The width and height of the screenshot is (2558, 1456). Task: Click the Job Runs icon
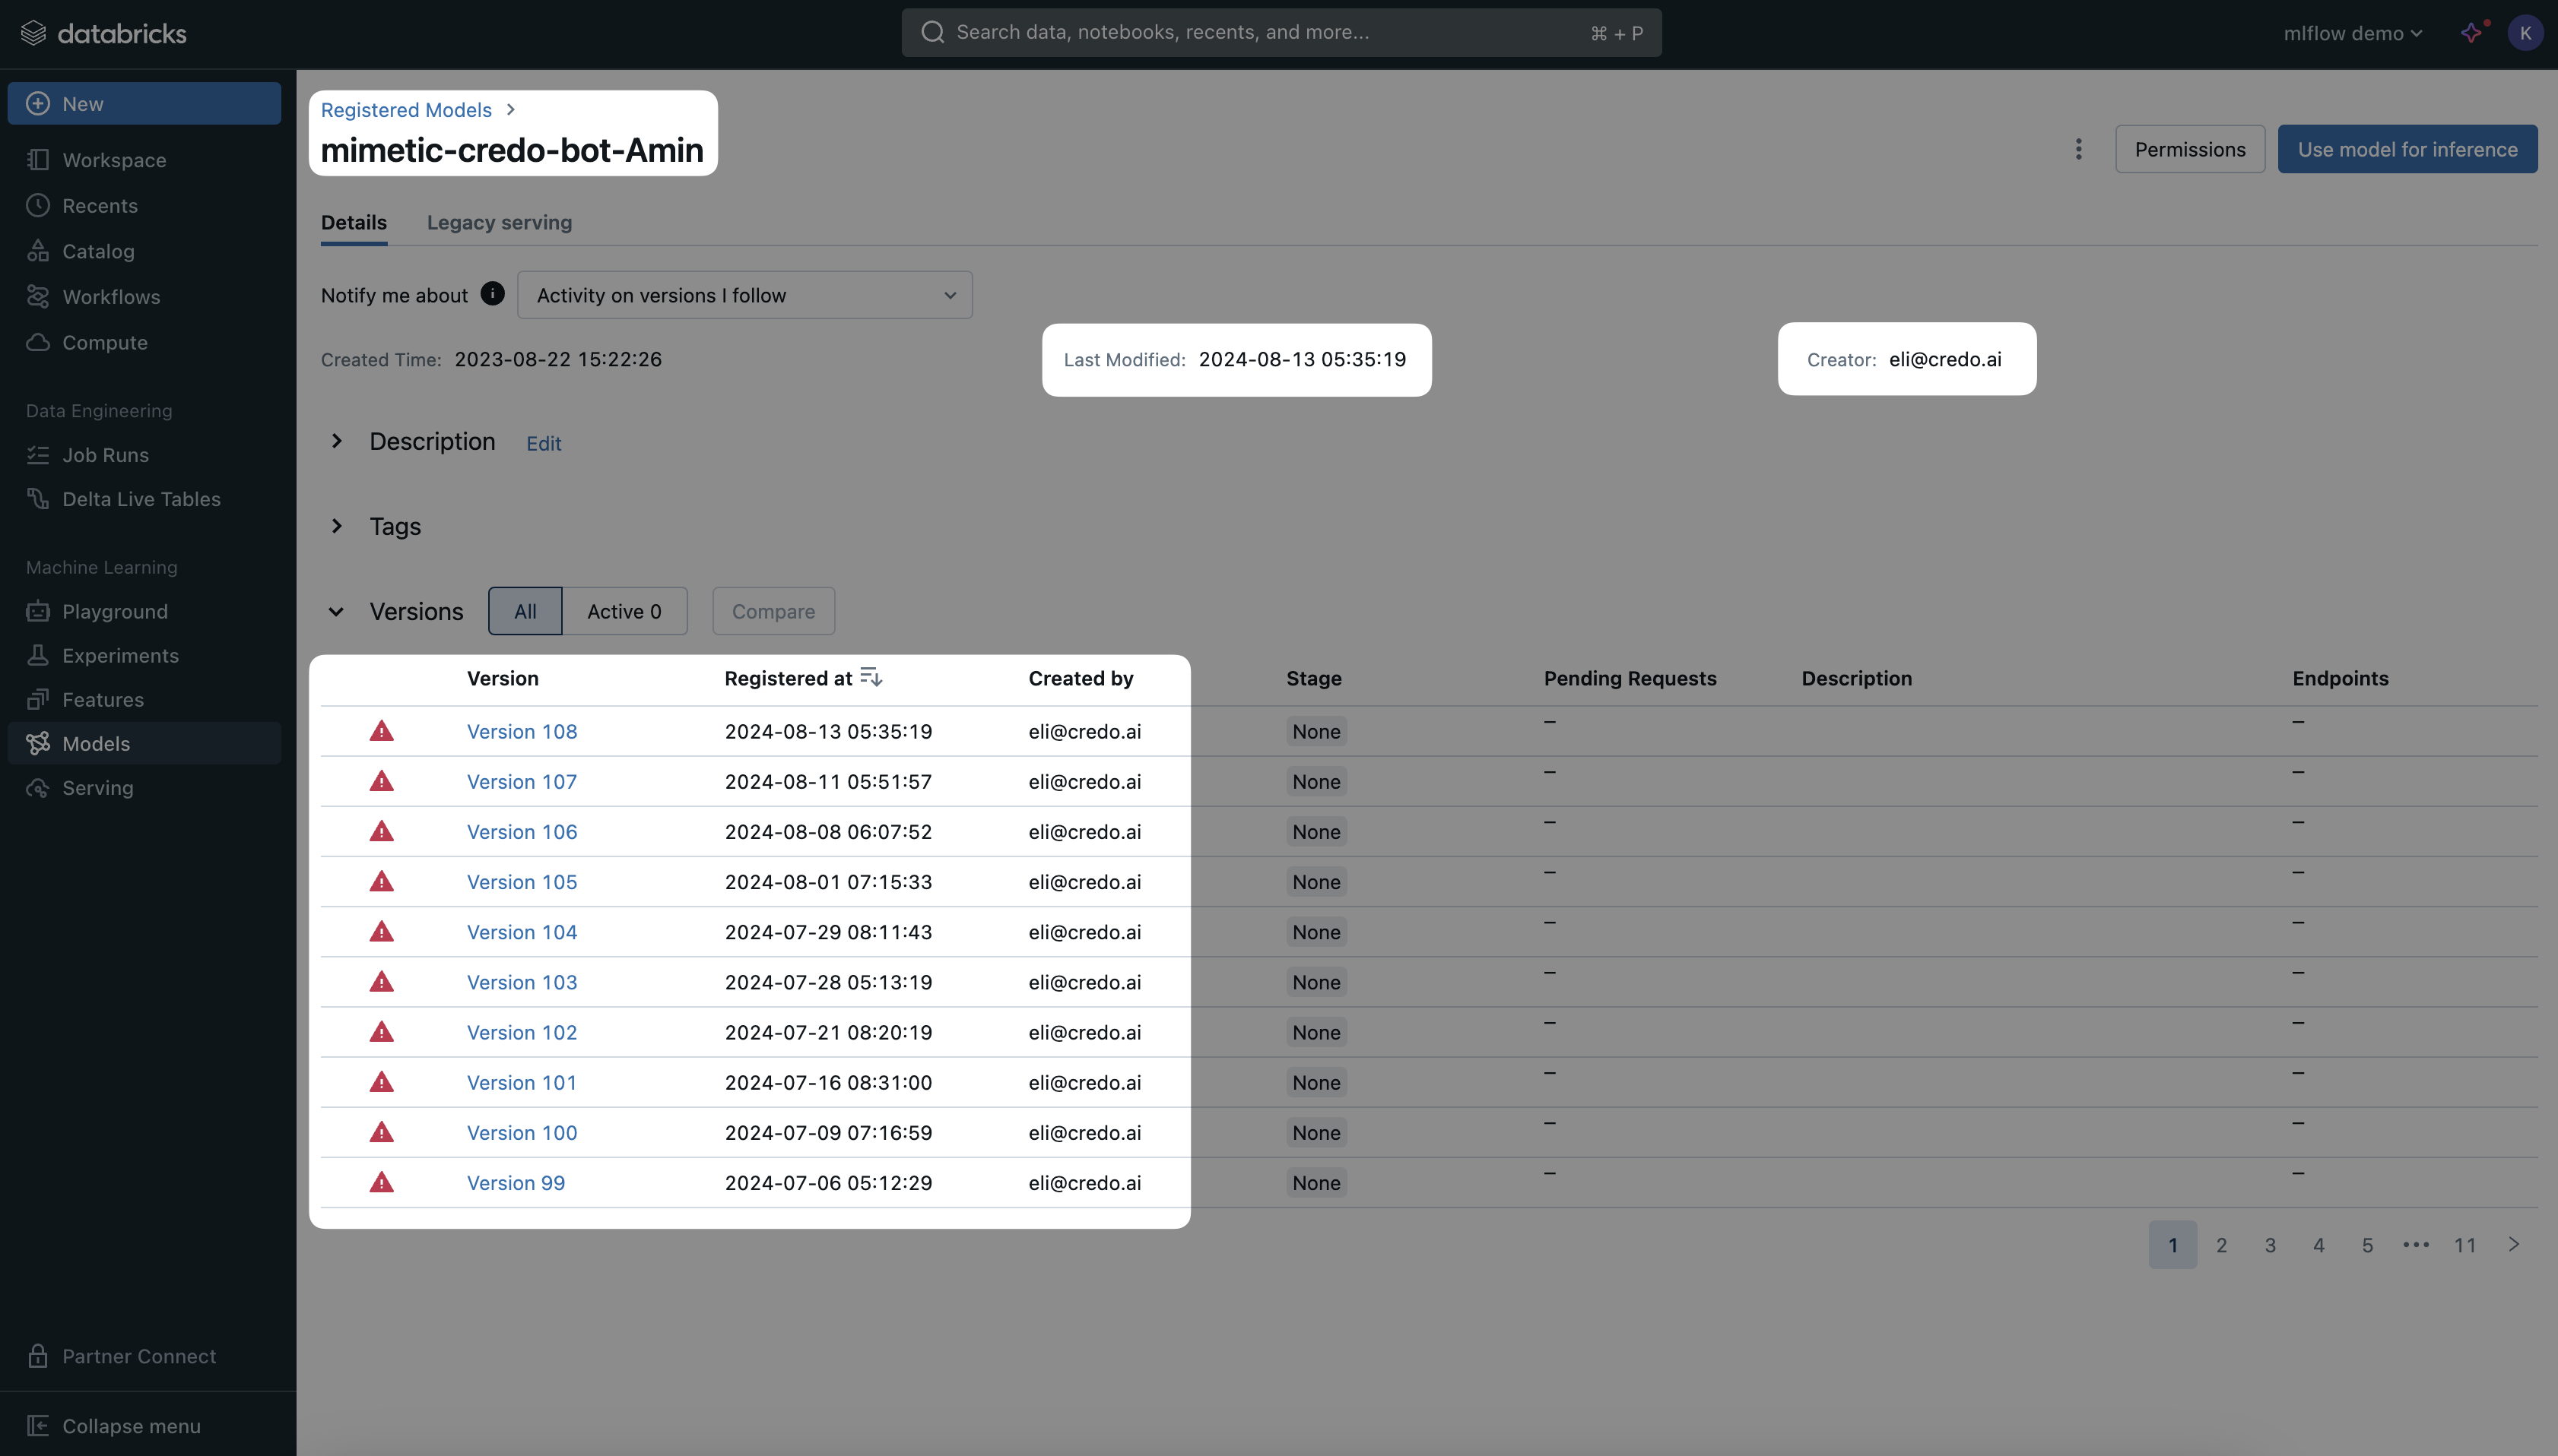[38, 455]
